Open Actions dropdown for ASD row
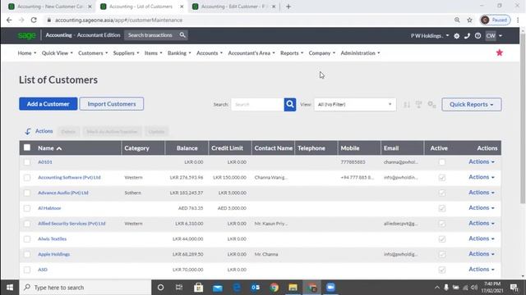The image size is (526, 295). point(482,270)
